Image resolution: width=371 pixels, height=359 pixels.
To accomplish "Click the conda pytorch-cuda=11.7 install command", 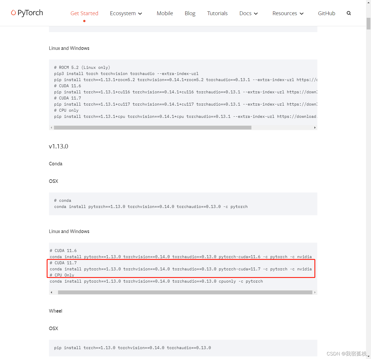I will (181, 269).
